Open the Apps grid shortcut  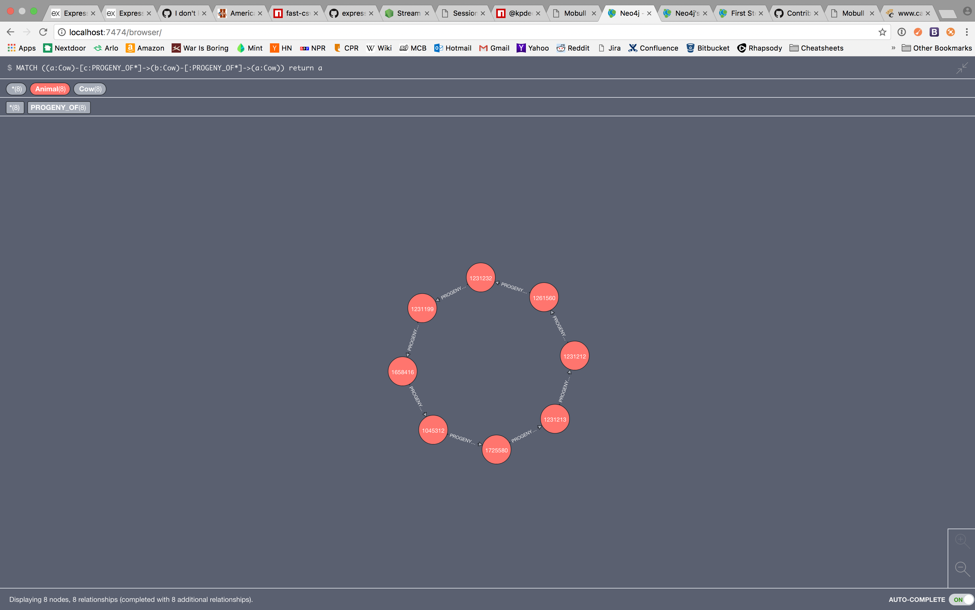[22, 48]
